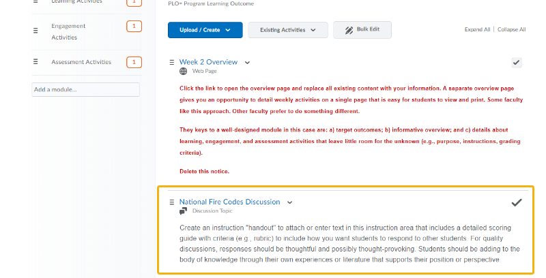The width and height of the screenshot is (546, 278).
Task: Click drag handle for Assessment Activities module
Action: pyautogui.click(x=35, y=62)
